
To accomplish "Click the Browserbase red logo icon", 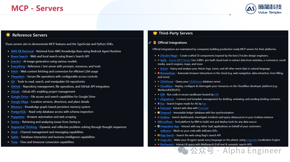I will tap(159, 73).
